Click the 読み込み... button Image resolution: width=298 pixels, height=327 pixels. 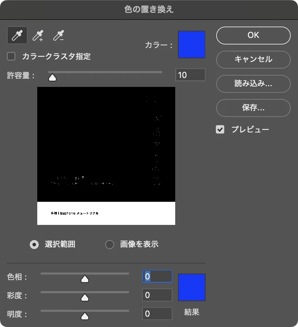(254, 83)
